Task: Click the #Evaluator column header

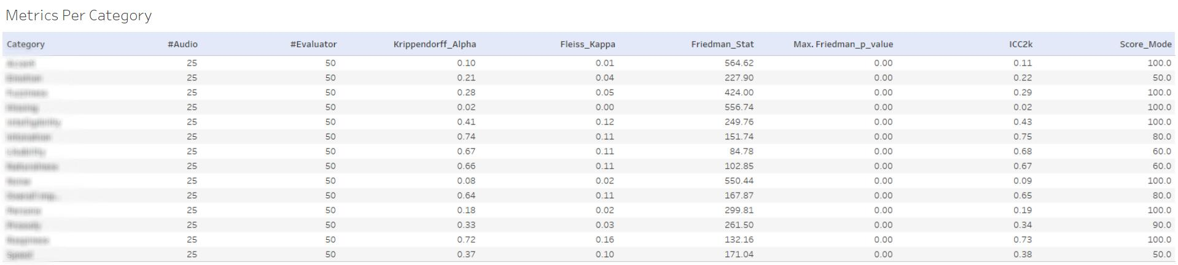Action: click(313, 44)
